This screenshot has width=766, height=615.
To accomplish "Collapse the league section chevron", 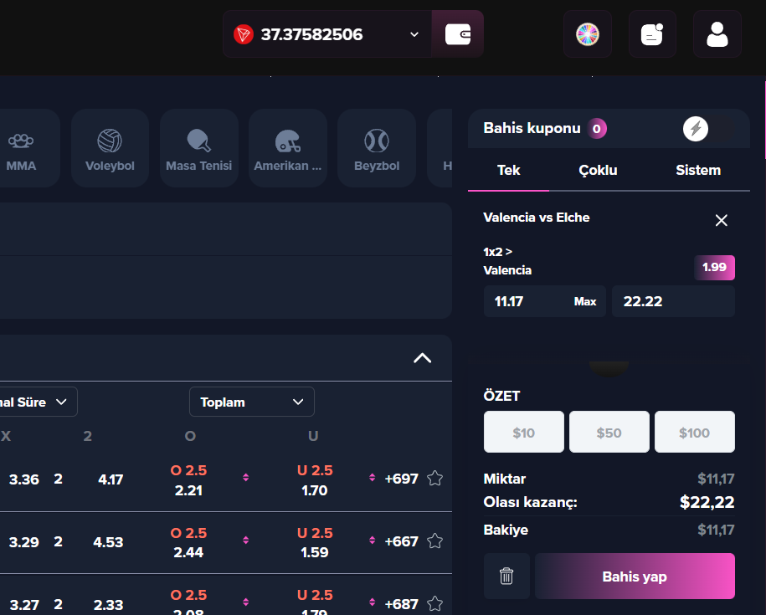I will (423, 358).
